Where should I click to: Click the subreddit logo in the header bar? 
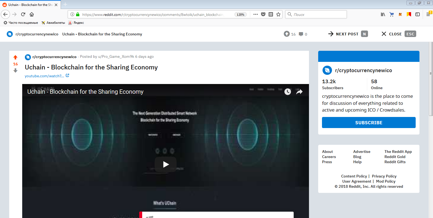pos(10,34)
